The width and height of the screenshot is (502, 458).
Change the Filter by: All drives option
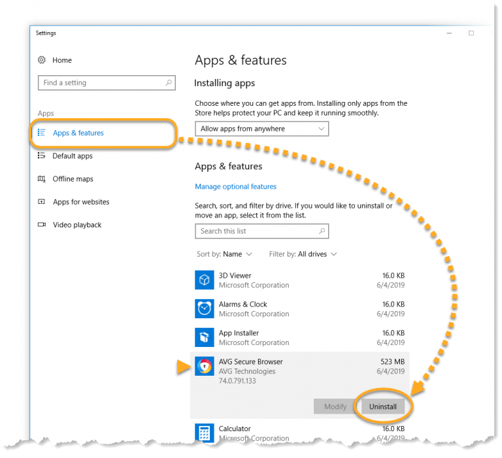pyautogui.click(x=303, y=254)
